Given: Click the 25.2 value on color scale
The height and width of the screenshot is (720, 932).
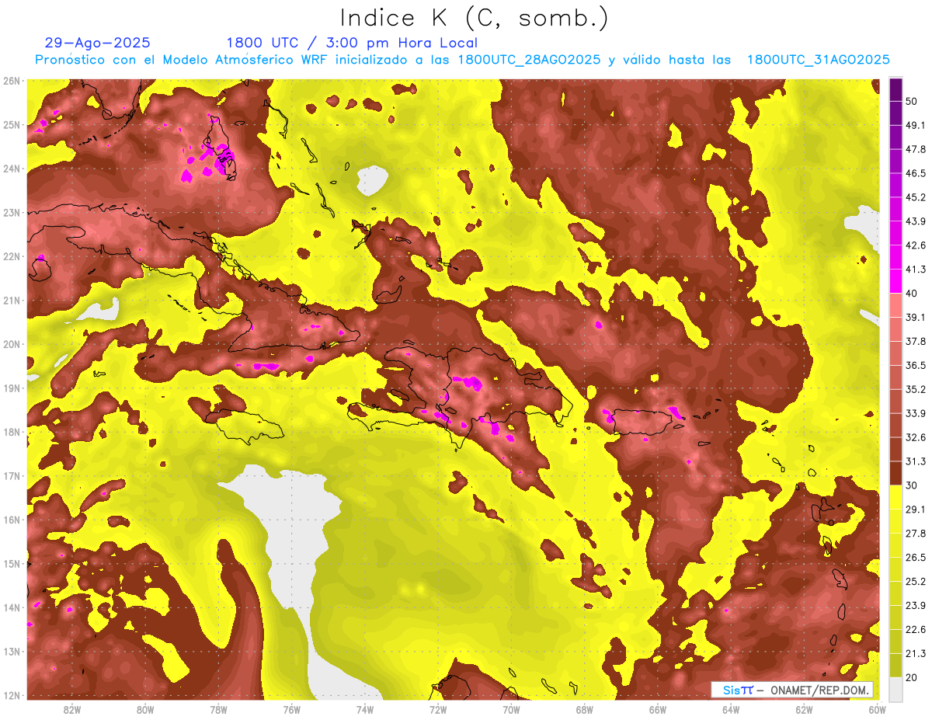Looking at the screenshot, I should coord(915,581).
